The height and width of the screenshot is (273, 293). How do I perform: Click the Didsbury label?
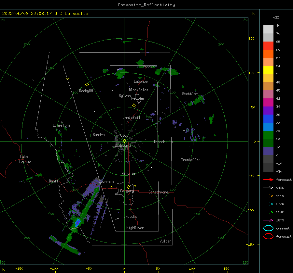tap(123, 145)
